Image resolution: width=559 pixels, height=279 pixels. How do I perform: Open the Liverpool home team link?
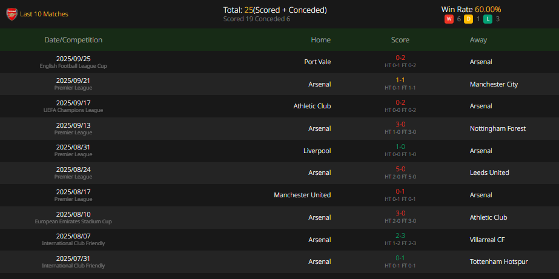click(x=317, y=151)
